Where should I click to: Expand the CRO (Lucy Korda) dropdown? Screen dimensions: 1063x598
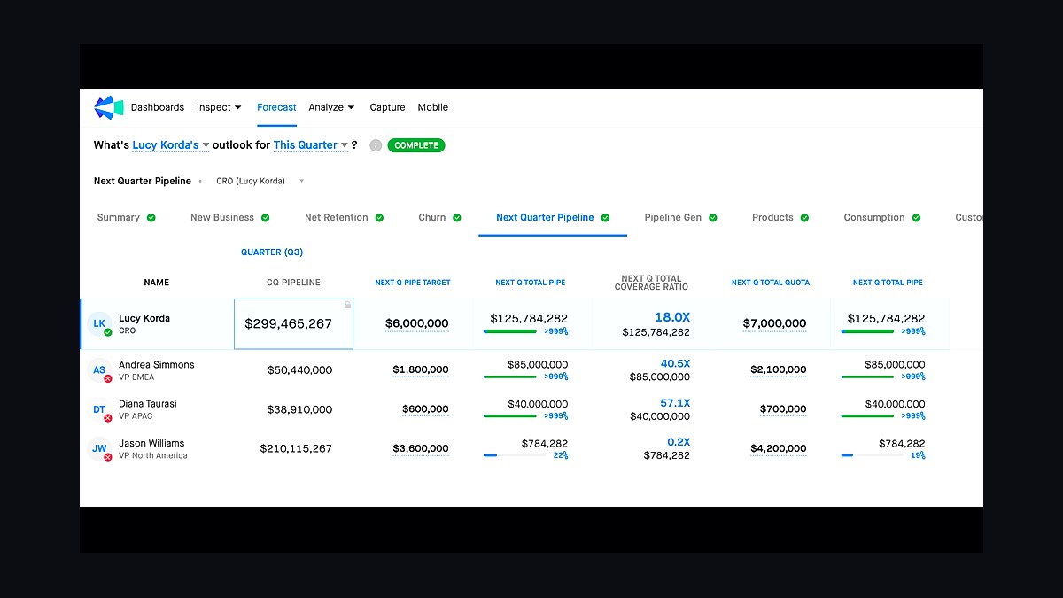tap(260, 181)
